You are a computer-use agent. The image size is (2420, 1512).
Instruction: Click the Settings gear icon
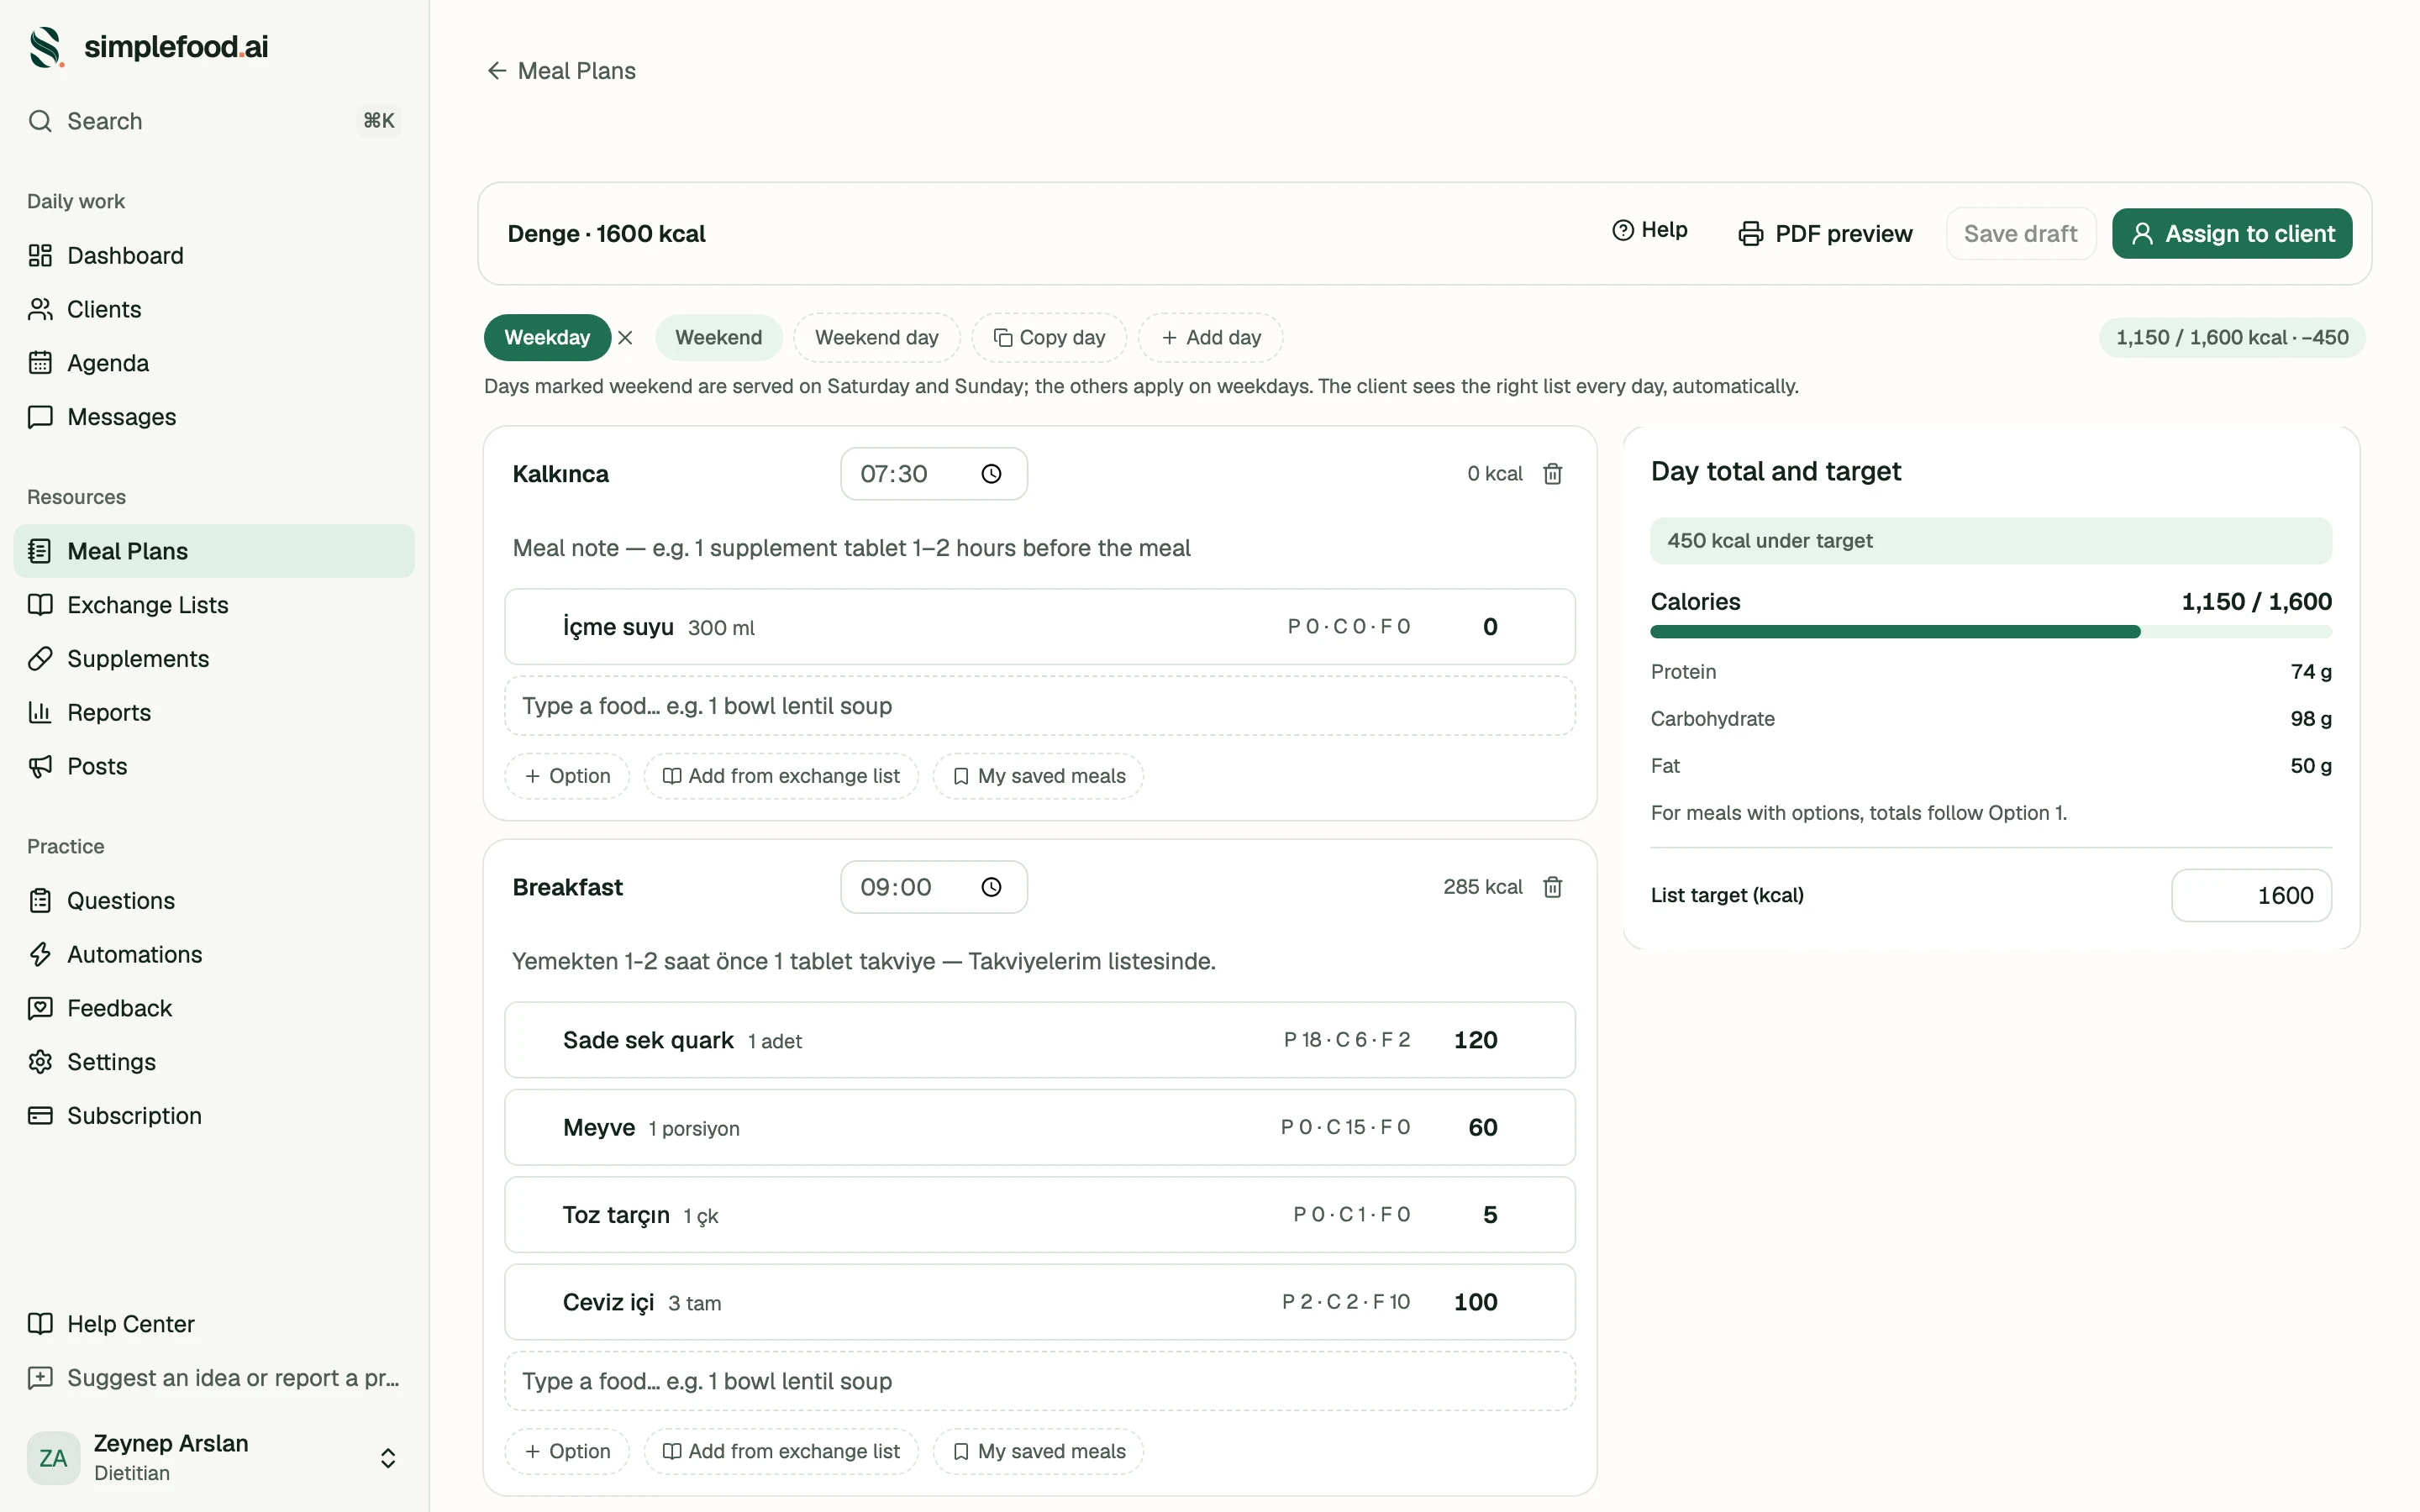pyautogui.click(x=40, y=1062)
